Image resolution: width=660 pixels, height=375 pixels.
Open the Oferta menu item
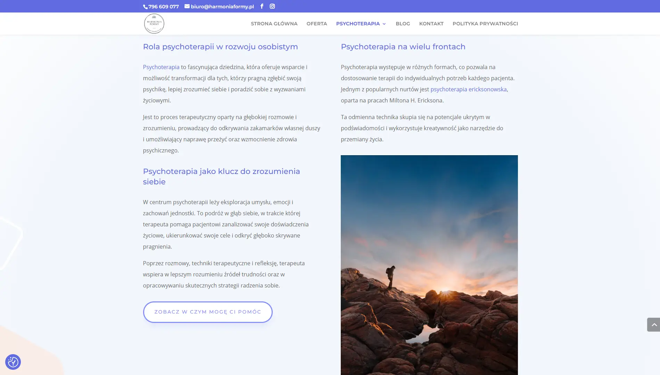point(317,24)
